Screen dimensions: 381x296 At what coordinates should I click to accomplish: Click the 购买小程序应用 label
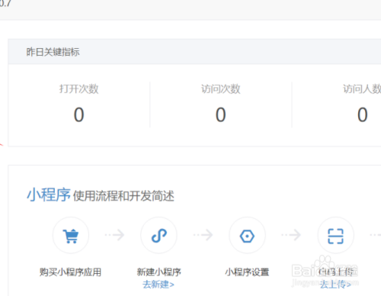[70, 272]
